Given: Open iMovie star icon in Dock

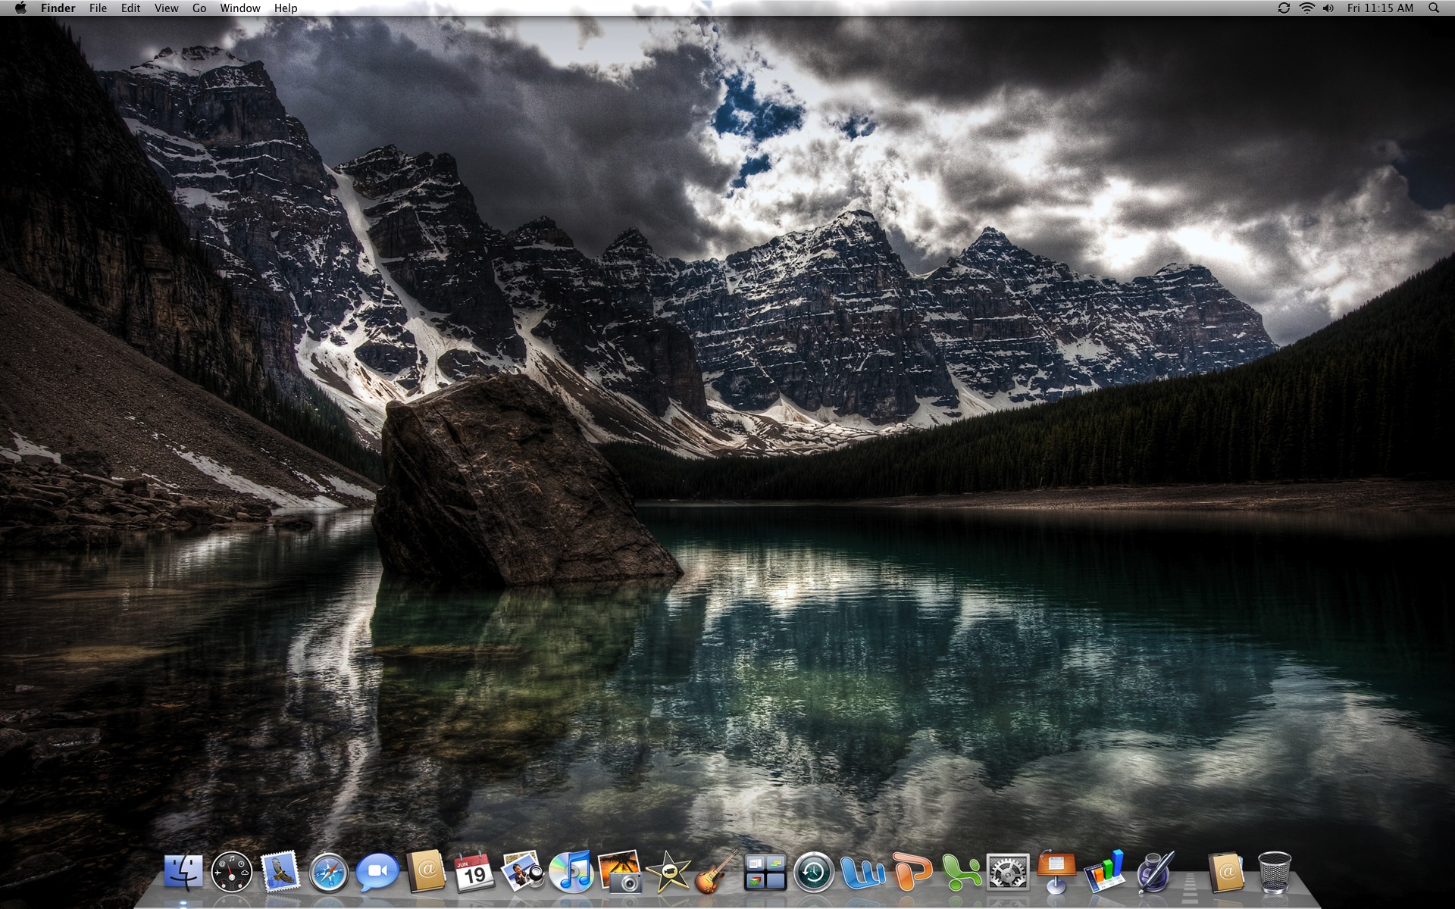Looking at the screenshot, I should click(668, 872).
